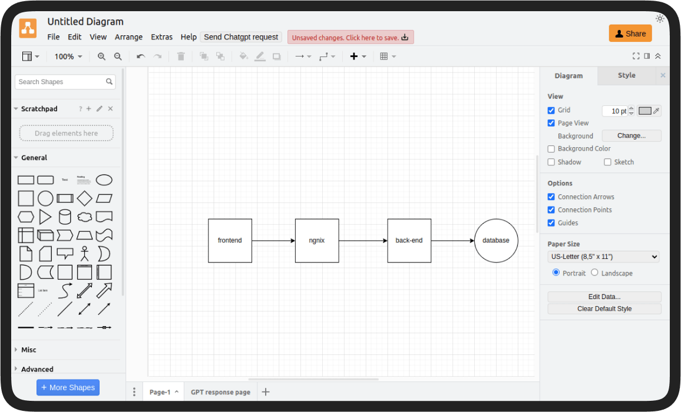The height and width of the screenshot is (412, 681).
Task: Expand the Misc shapes section
Action: coord(29,350)
